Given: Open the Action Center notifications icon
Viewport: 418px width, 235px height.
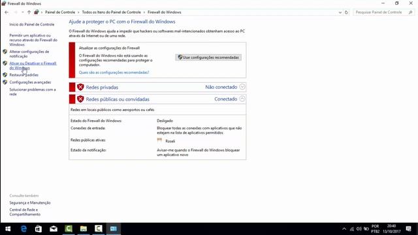Looking at the screenshot, I should pos(408,229).
